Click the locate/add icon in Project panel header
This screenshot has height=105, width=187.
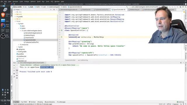51,10
